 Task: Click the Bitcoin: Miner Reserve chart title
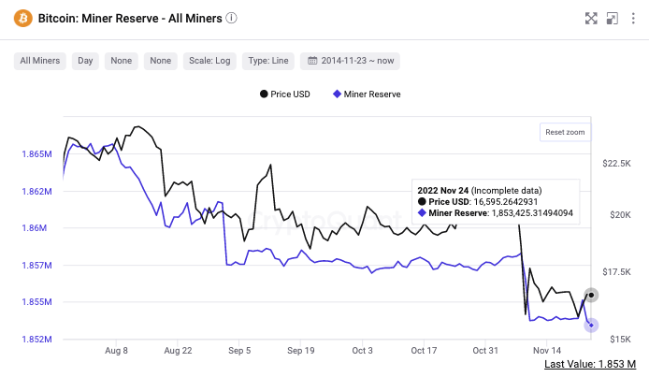click(129, 18)
